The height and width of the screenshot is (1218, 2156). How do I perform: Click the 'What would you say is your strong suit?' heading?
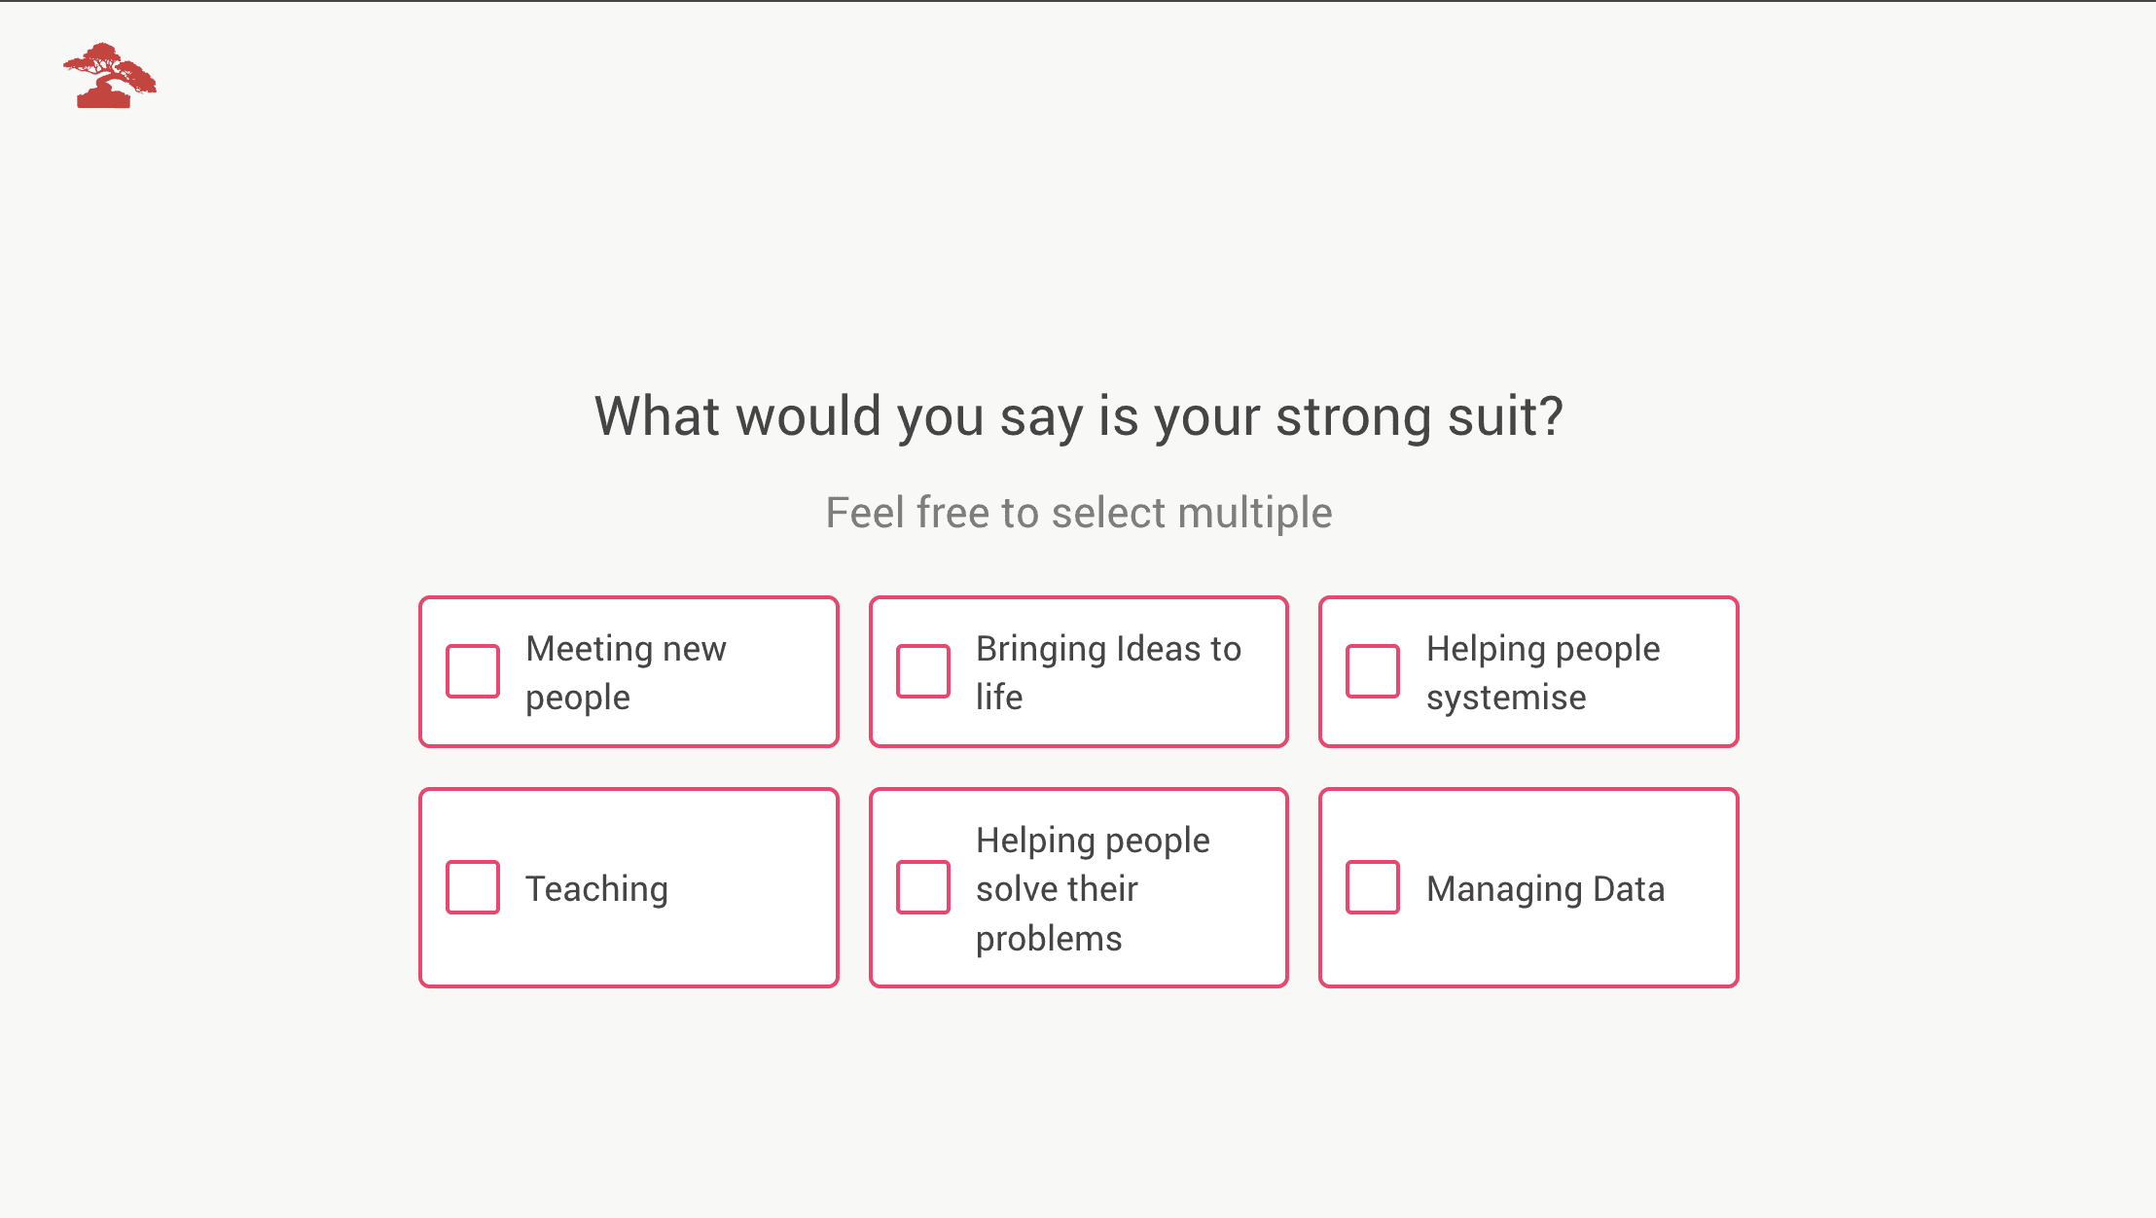click(x=1079, y=416)
